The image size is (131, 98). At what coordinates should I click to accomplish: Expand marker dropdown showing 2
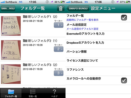pos(59,49)
